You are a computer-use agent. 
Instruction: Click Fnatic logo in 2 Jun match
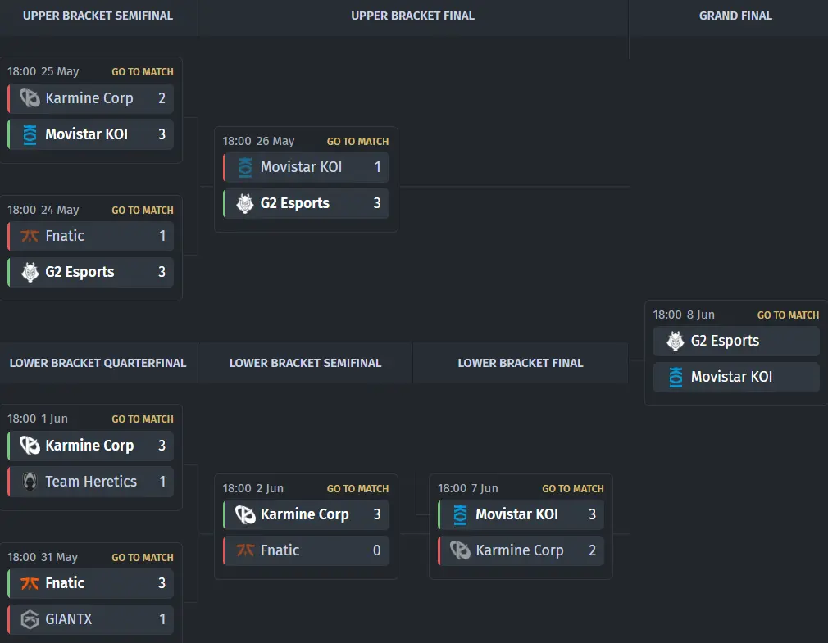coord(245,550)
